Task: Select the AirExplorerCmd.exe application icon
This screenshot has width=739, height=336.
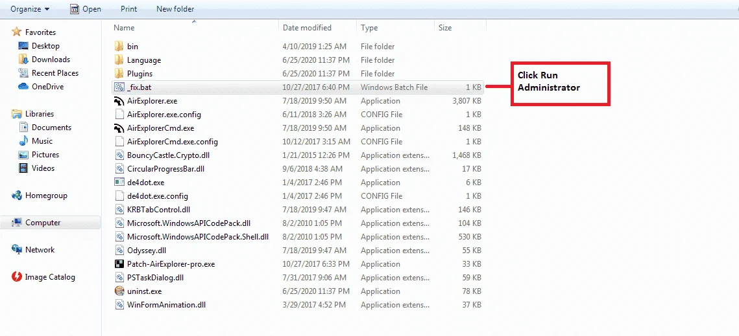Action: [119, 128]
